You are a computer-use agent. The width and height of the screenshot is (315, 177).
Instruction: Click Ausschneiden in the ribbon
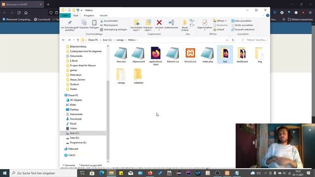point(109,21)
